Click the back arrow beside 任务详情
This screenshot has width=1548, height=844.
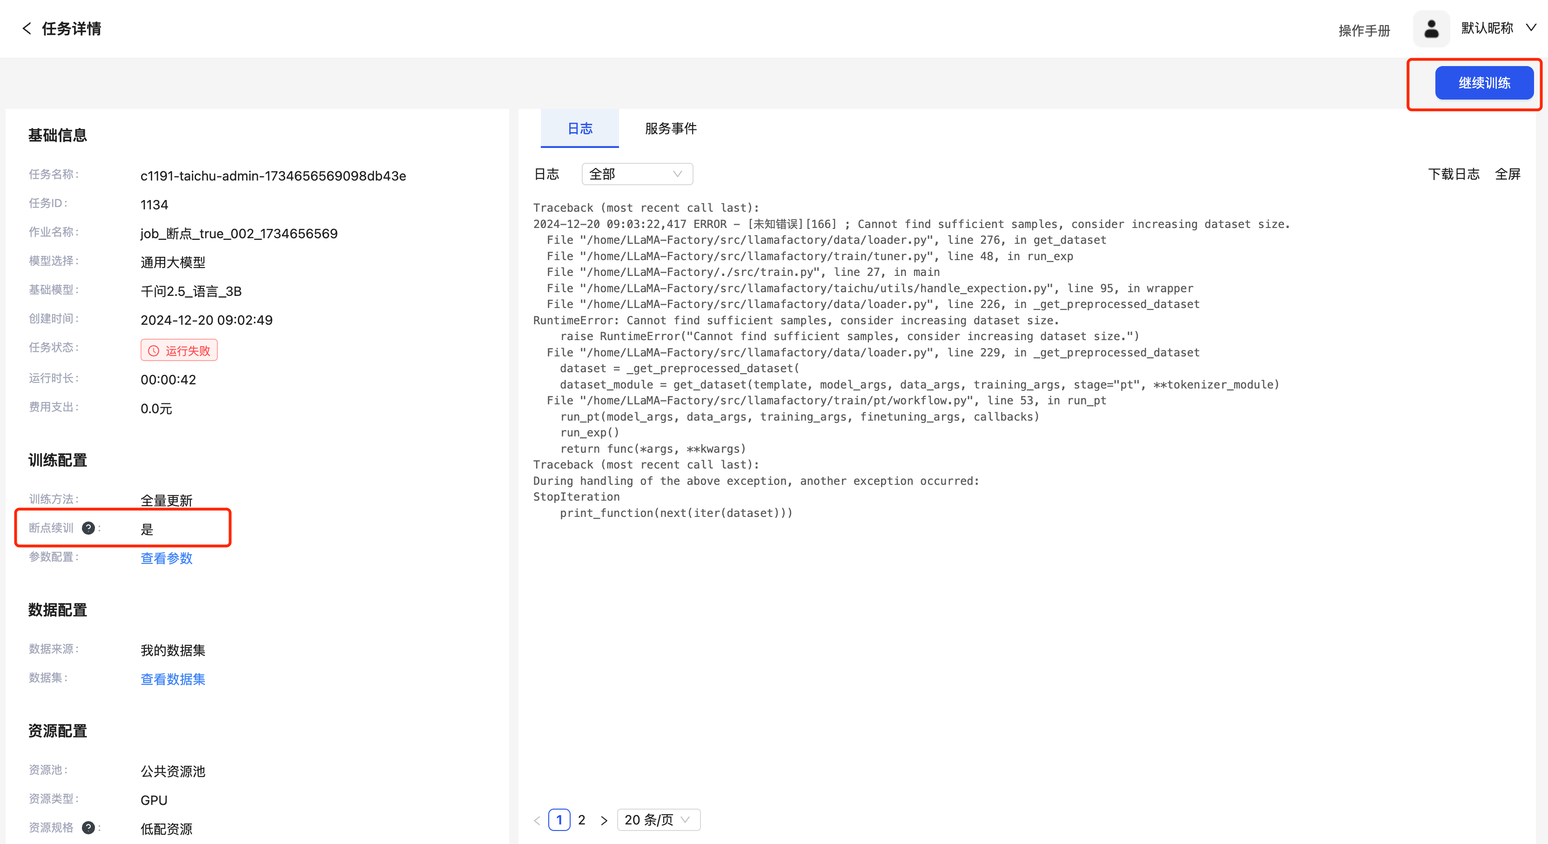coord(27,28)
